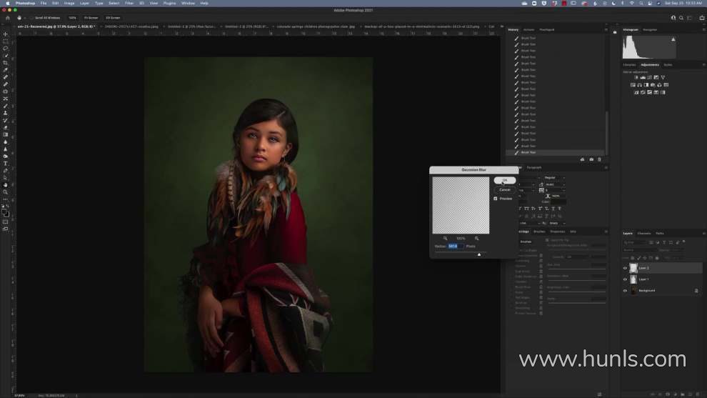Screen dimensions: 707x398
Task: Create new snapshot in History panel
Action: click(591, 159)
